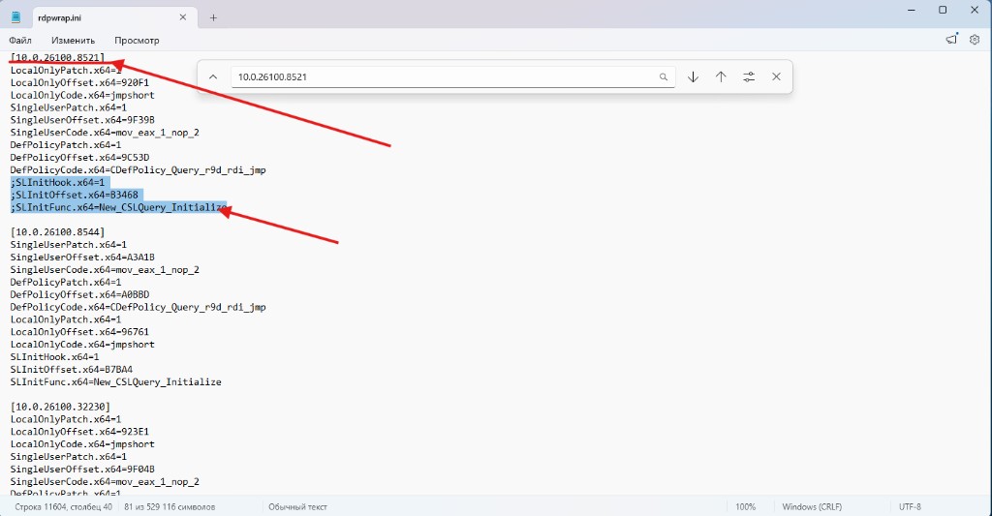Click the Обычный текст status entry
The width and height of the screenshot is (992, 516).
click(298, 506)
